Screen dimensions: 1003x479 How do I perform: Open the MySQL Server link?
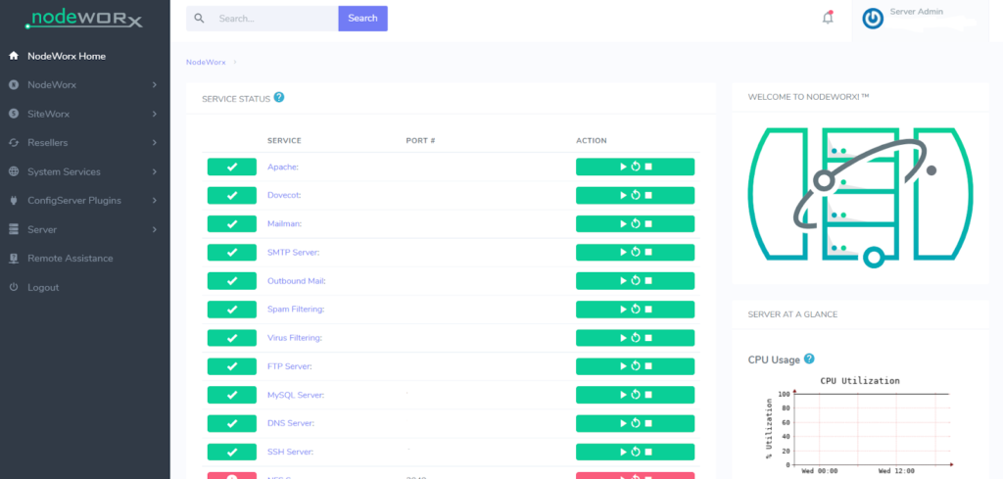pyautogui.click(x=296, y=395)
